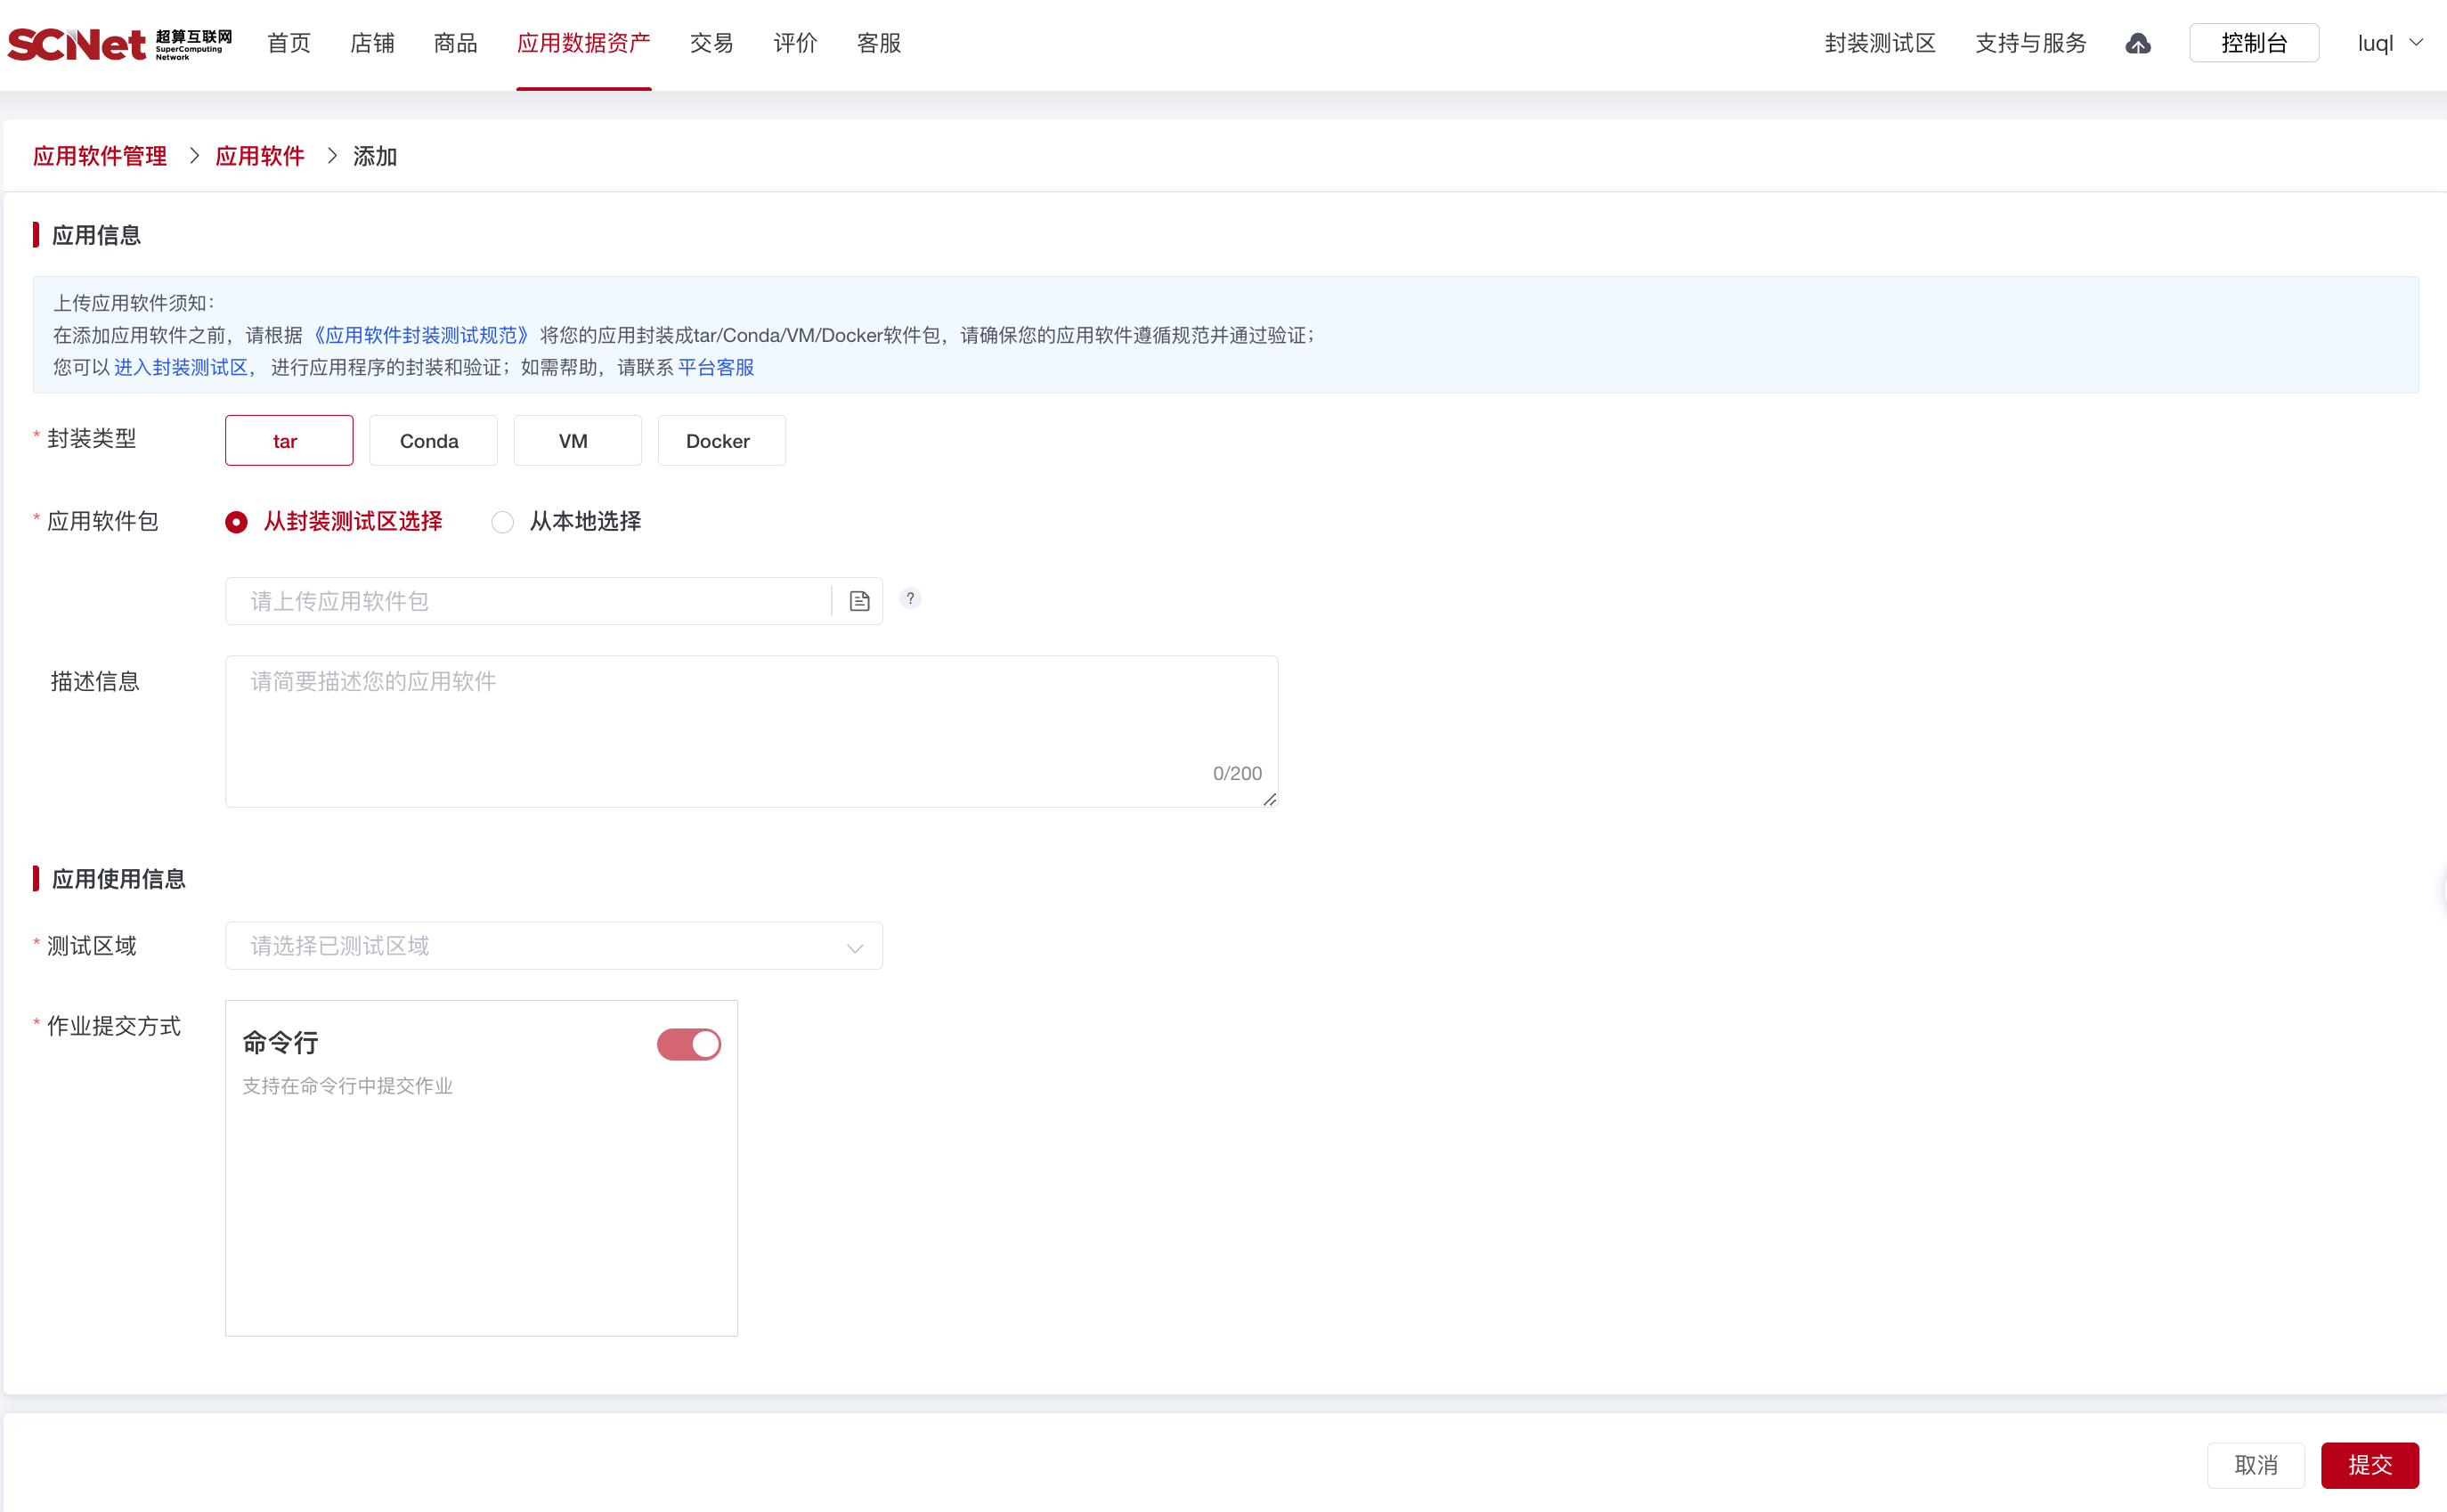Open the 应用软件封装测试规范 document link
This screenshot has width=2447, height=1512.
tap(421, 334)
